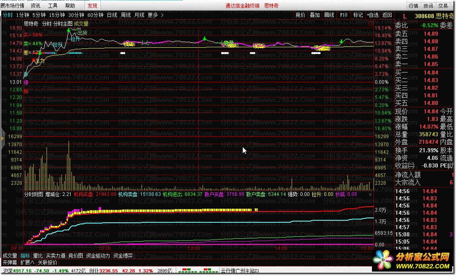Select the 分时 period tab

pyautogui.click(x=8, y=15)
